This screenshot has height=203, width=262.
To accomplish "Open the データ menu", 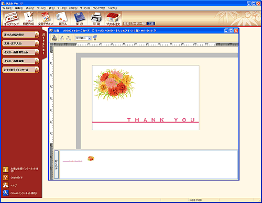I will [62, 8].
